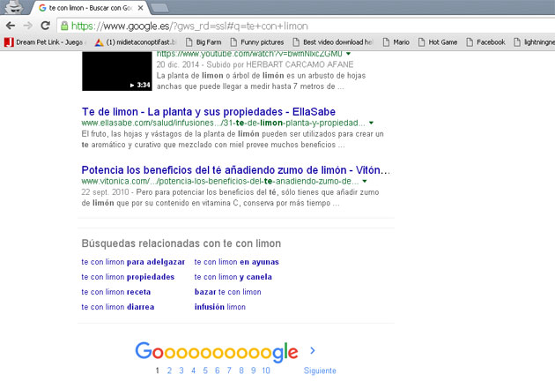Go to results page 2
The width and height of the screenshot is (555, 389).
tap(169, 370)
